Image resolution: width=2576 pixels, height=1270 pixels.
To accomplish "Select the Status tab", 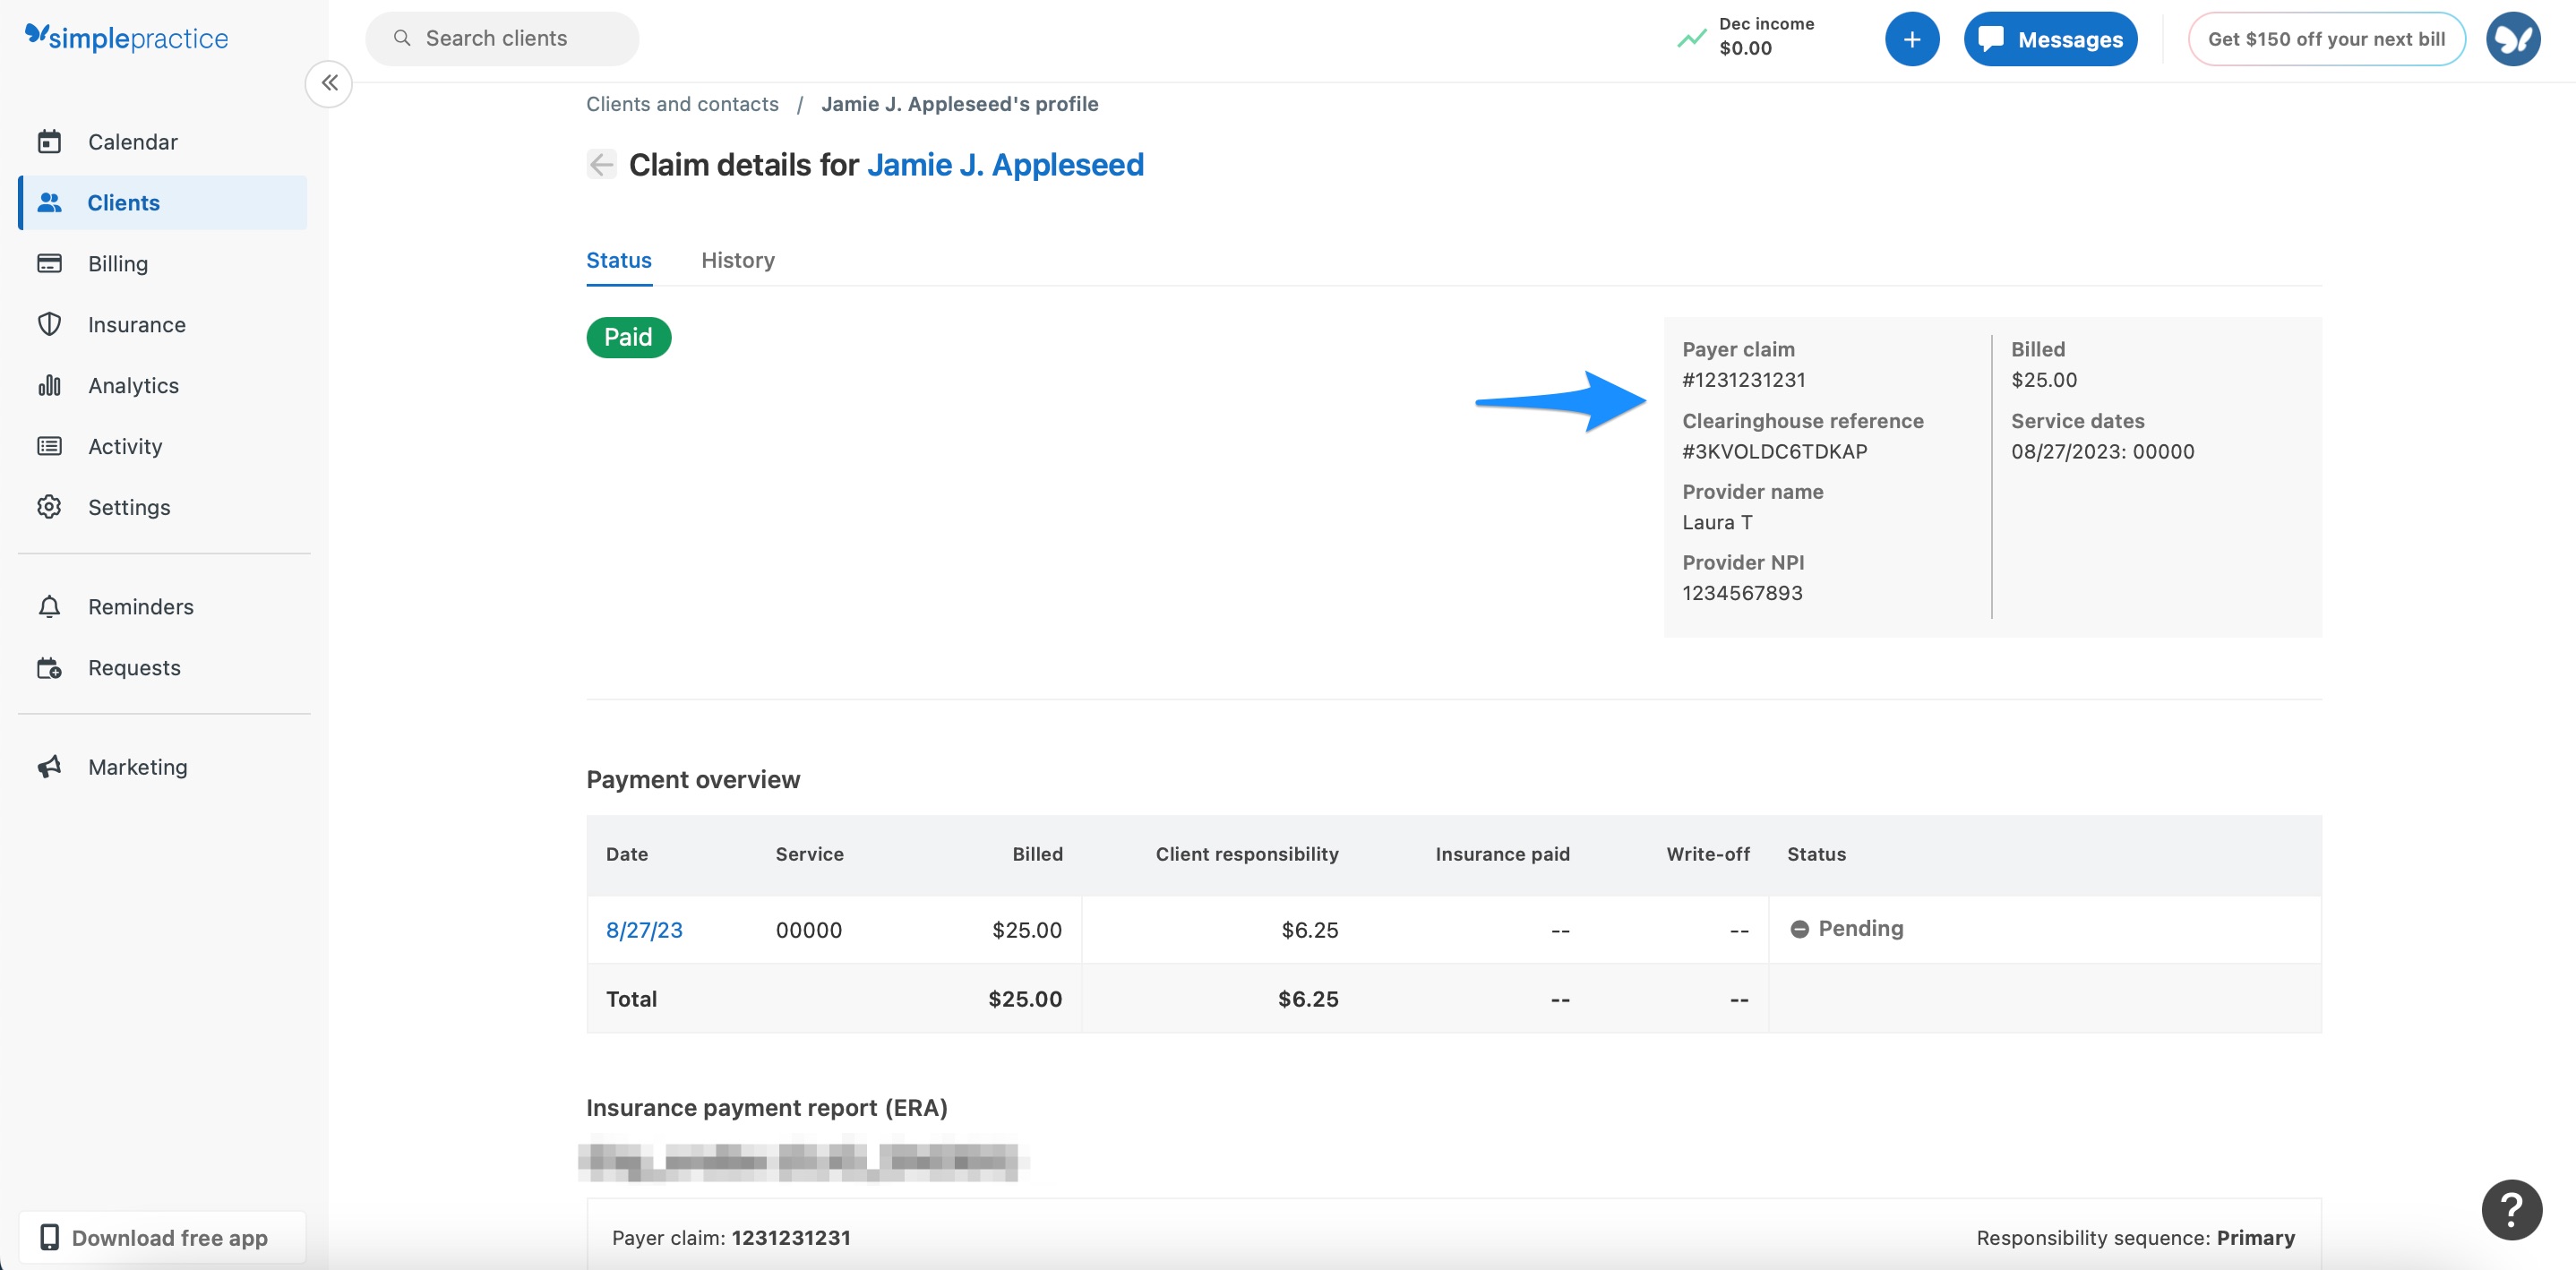I will 619,260.
